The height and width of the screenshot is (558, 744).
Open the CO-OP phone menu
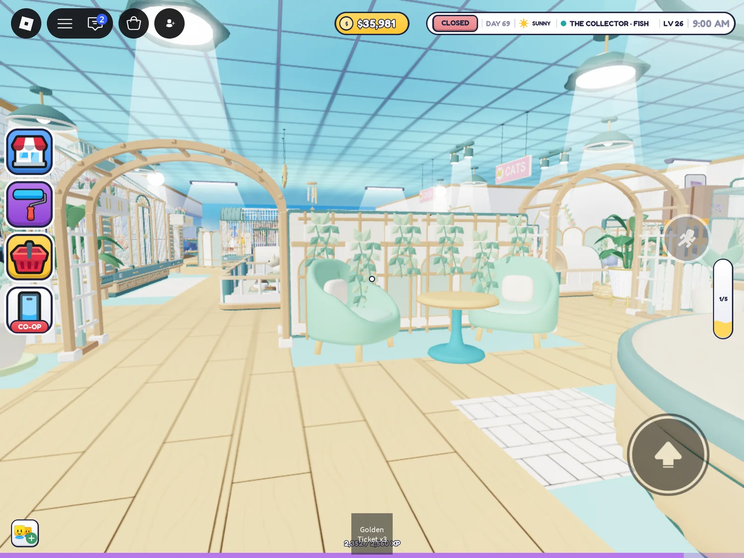[30, 310]
